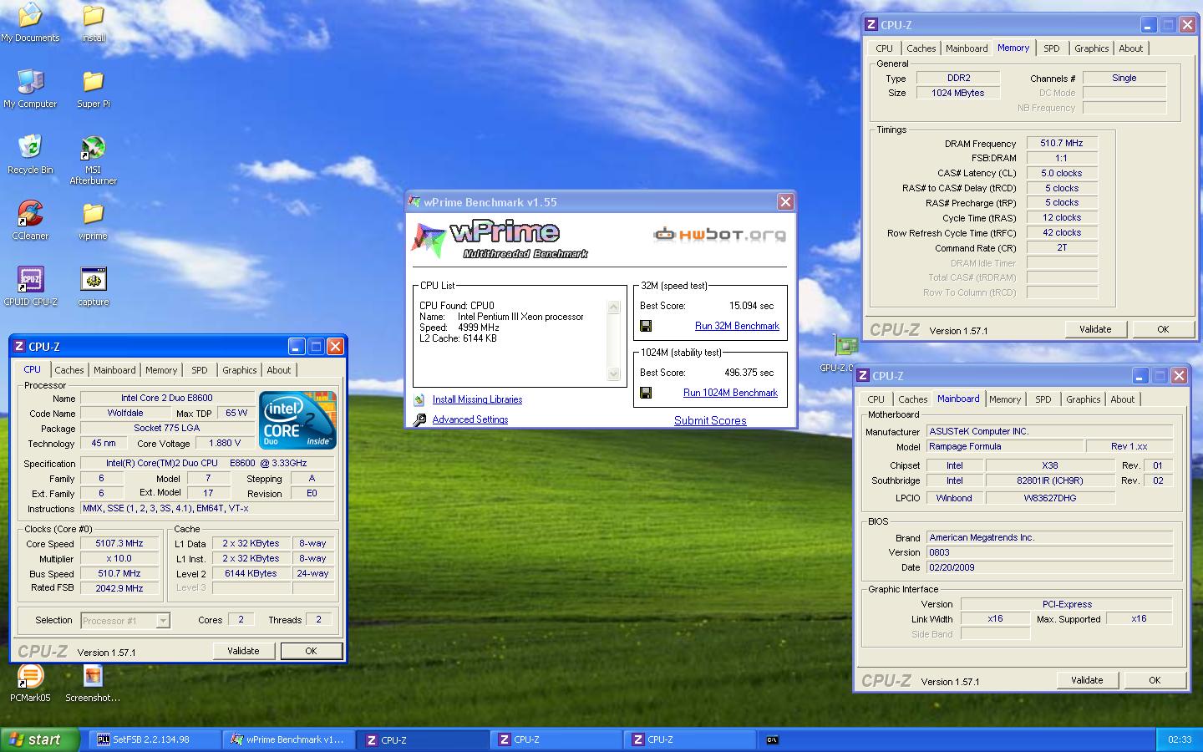The height and width of the screenshot is (752, 1203).
Task: Open the install folder icon
Action: pos(93,23)
